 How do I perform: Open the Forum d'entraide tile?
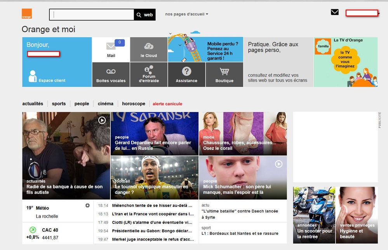pyautogui.click(x=149, y=75)
